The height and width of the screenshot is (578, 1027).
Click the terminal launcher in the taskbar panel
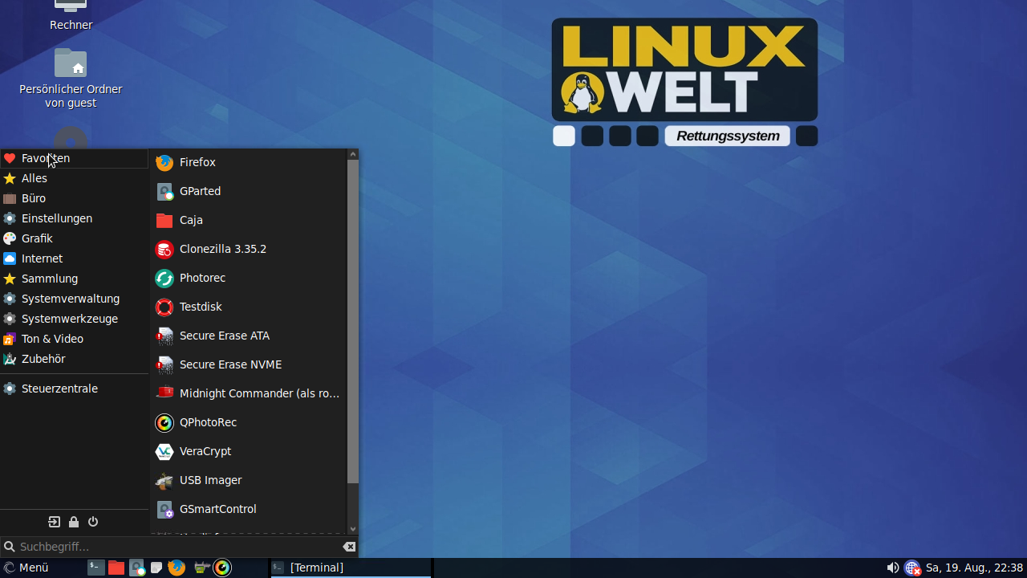pos(95,568)
